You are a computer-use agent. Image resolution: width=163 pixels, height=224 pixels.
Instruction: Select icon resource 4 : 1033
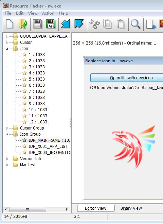[37, 73]
